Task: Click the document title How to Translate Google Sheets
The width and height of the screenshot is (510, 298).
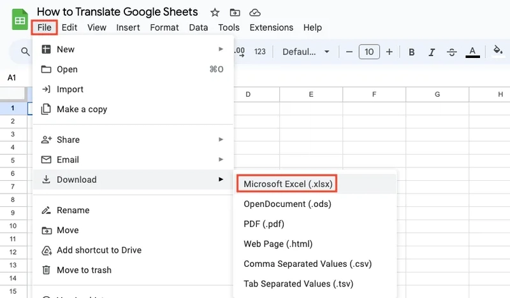Action: tap(117, 11)
